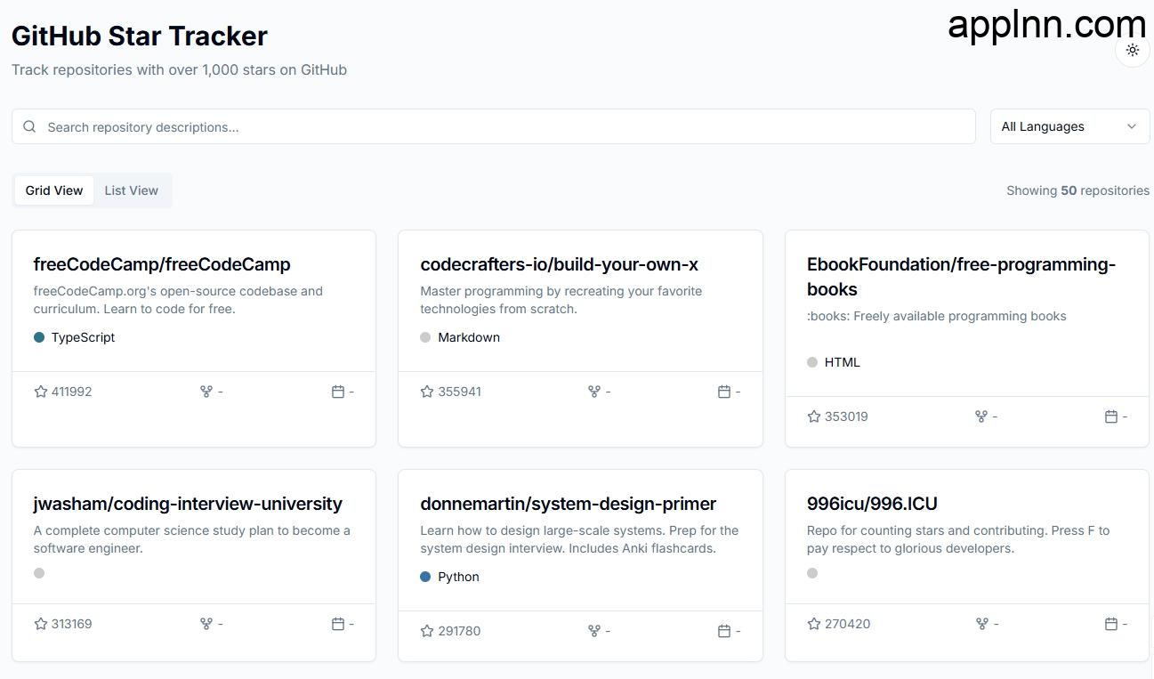Open 996icu/996.ICU repository title

point(872,504)
